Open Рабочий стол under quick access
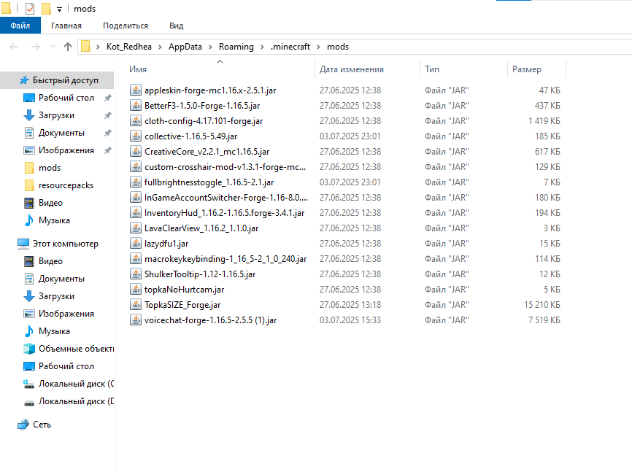The image size is (632, 472). (66, 98)
